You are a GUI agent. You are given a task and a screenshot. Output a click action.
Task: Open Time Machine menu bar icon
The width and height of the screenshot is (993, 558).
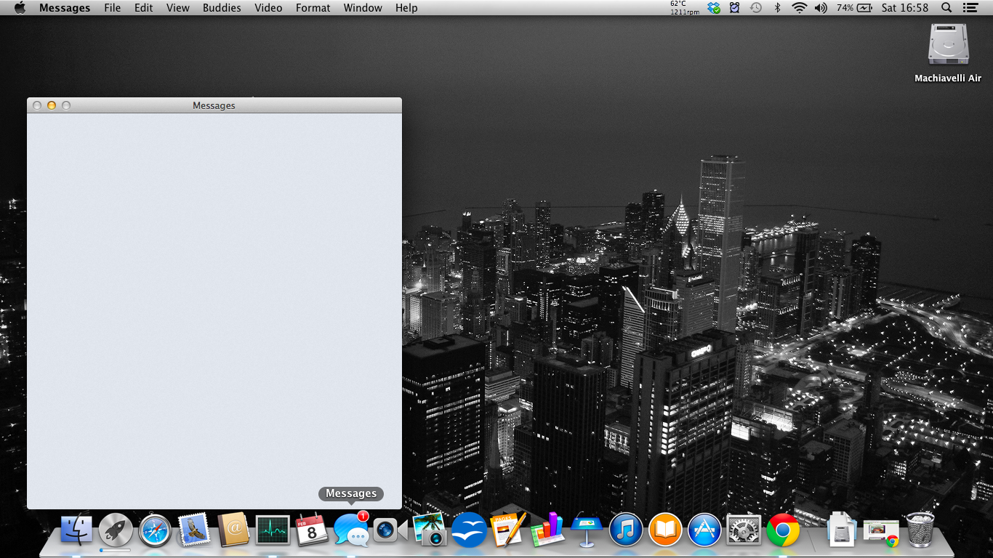coord(756,8)
